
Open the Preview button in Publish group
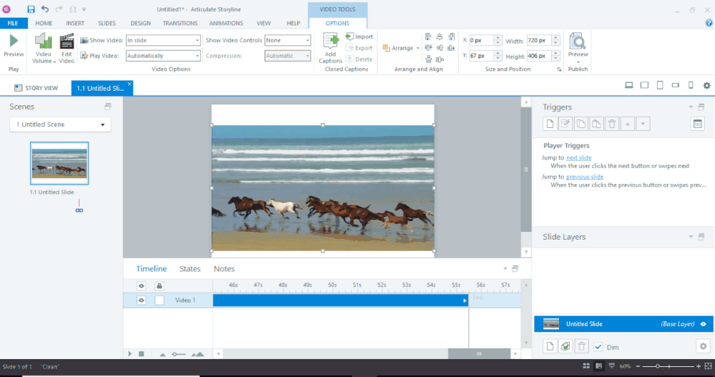(x=578, y=49)
